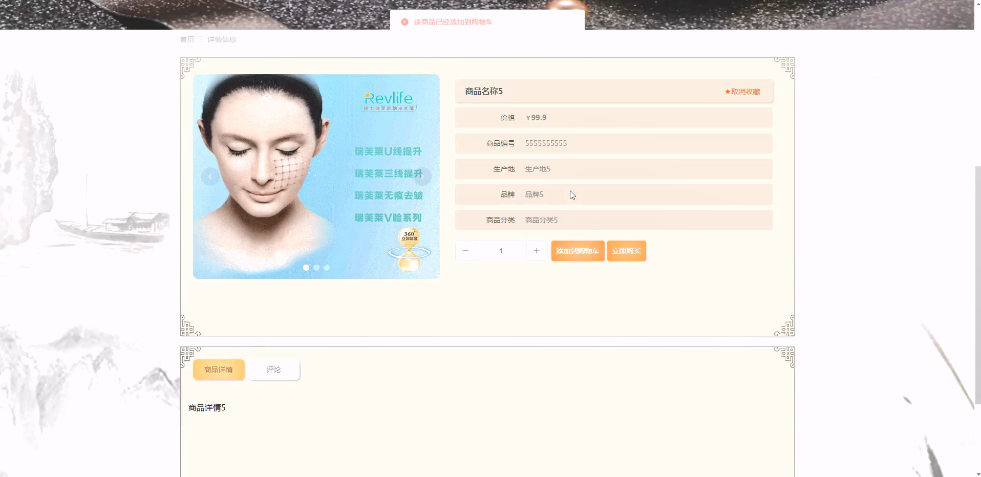Screen dimensions: 981x477
Task: Click the cart notification toast message
Action: 453,21
